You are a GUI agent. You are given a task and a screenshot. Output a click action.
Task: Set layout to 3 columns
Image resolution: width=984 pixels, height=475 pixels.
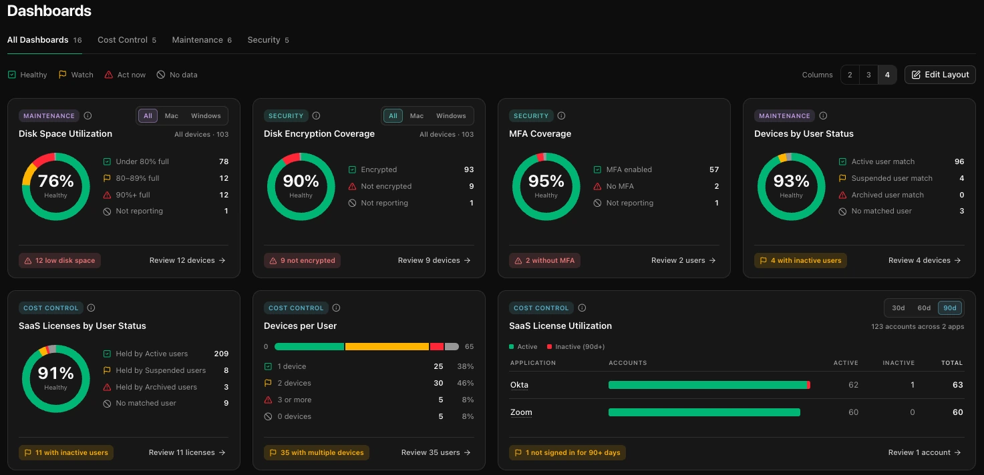coord(868,75)
